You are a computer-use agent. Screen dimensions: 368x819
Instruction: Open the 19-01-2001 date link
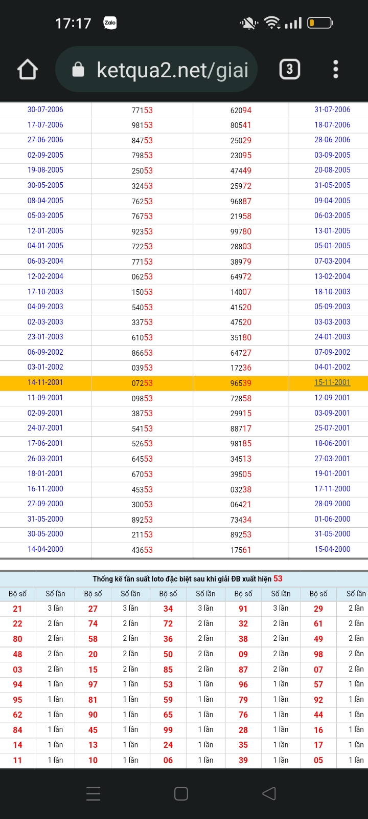[332, 473]
